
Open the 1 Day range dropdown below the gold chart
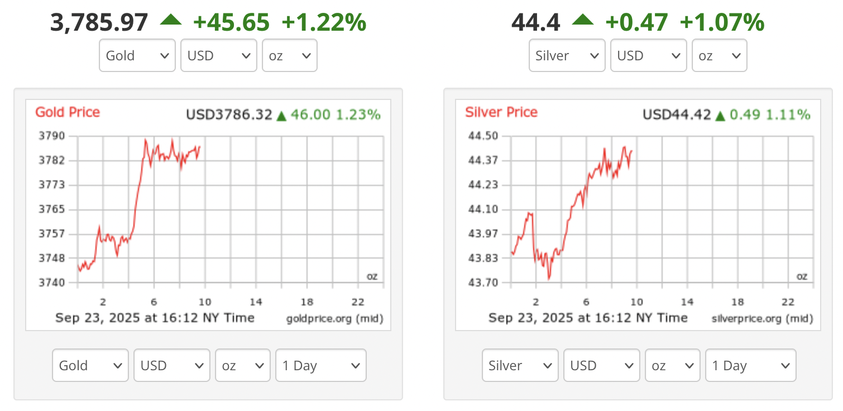pos(321,365)
